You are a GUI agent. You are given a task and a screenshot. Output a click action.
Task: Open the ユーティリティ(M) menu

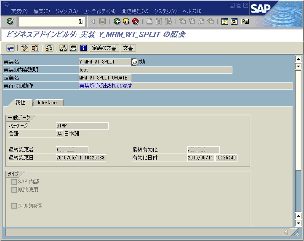coord(99,11)
